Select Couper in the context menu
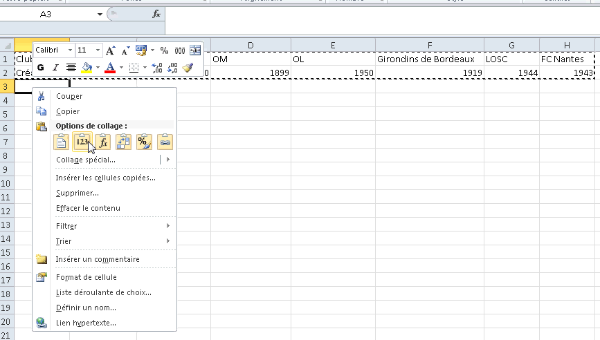Viewport: 600px width, 340px height. [105, 96]
